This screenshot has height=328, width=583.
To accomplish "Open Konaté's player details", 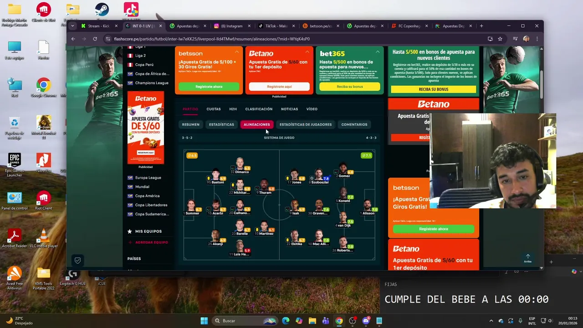I will point(343,195).
